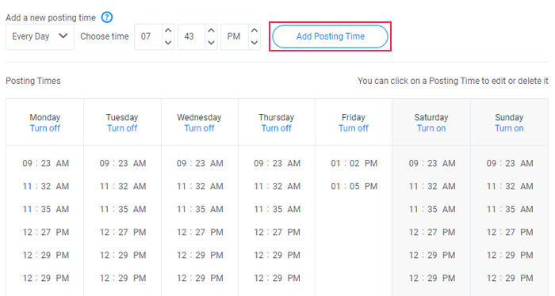
Task: Open the Every Day dropdown
Action: pyautogui.click(x=40, y=36)
